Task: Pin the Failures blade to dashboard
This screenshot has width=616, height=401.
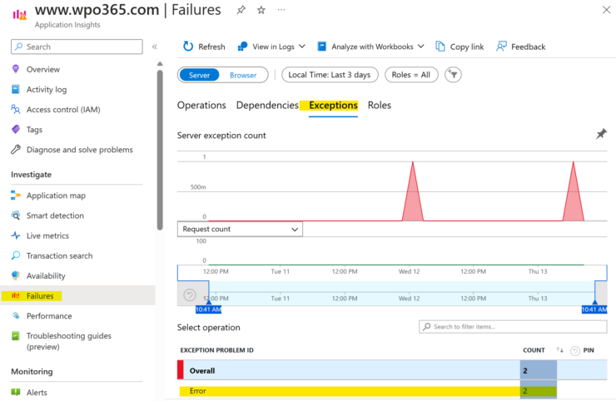Action: [x=241, y=10]
